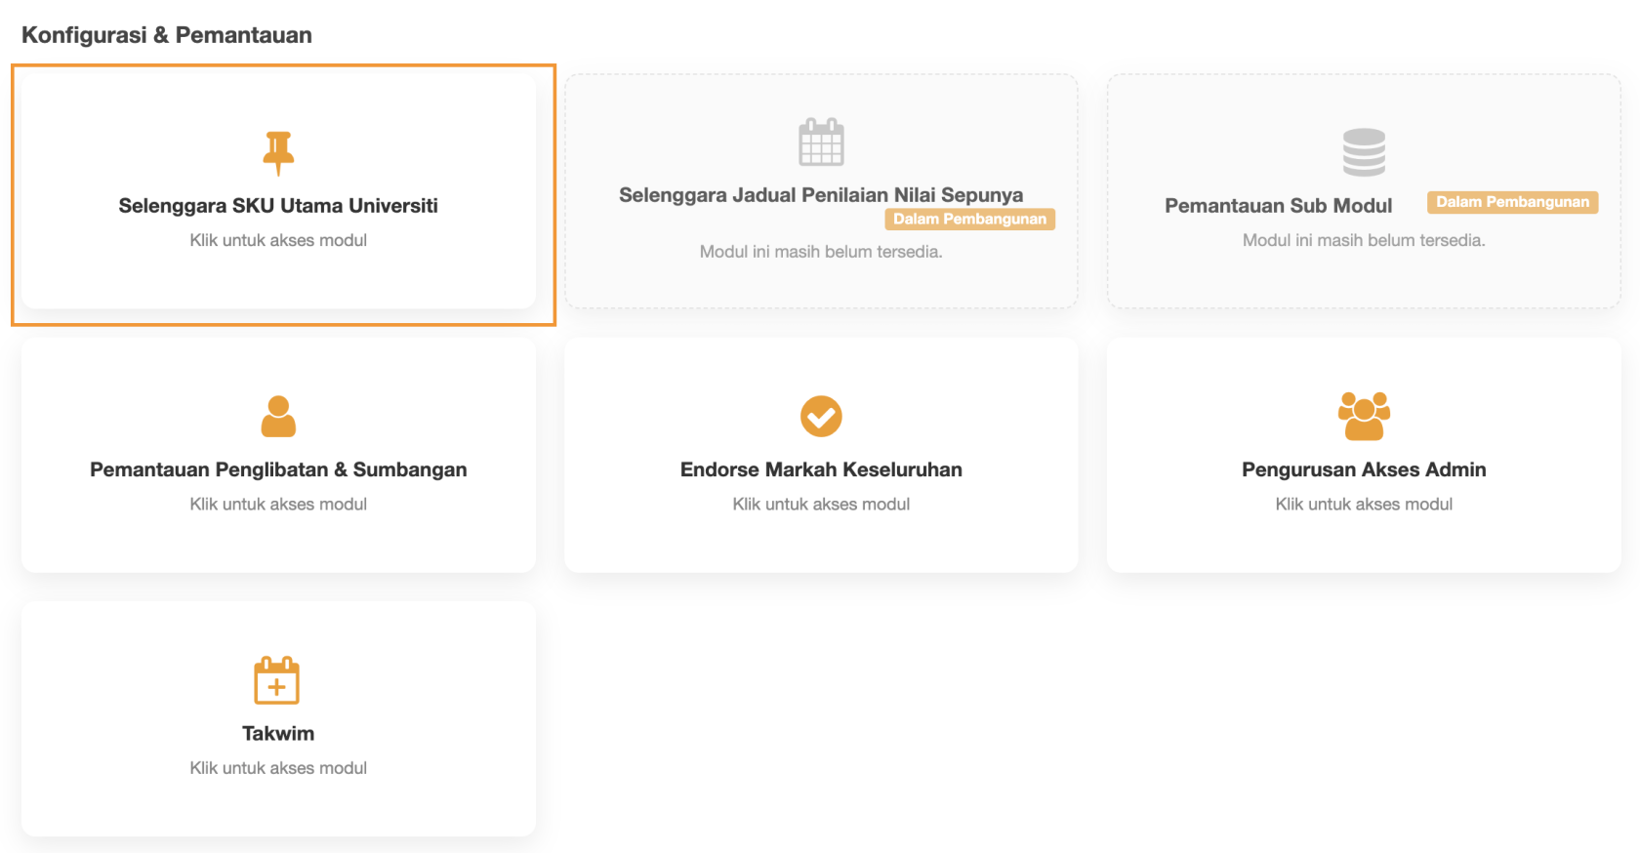Click Dalam Pembangunan badge under Selenggara Jadual
The height and width of the screenshot is (853, 1640).
point(969,220)
